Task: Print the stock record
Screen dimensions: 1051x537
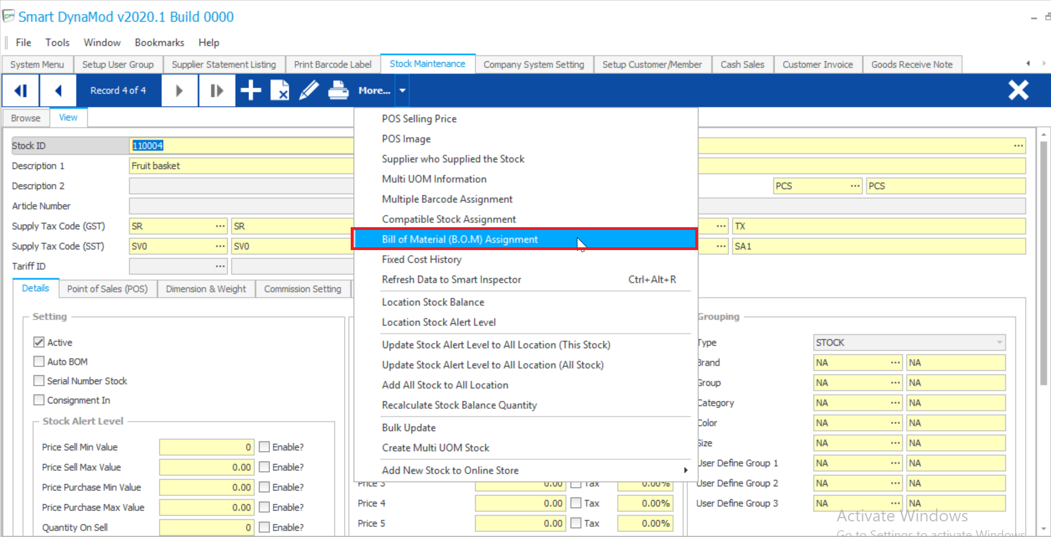Action: tap(338, 90)
